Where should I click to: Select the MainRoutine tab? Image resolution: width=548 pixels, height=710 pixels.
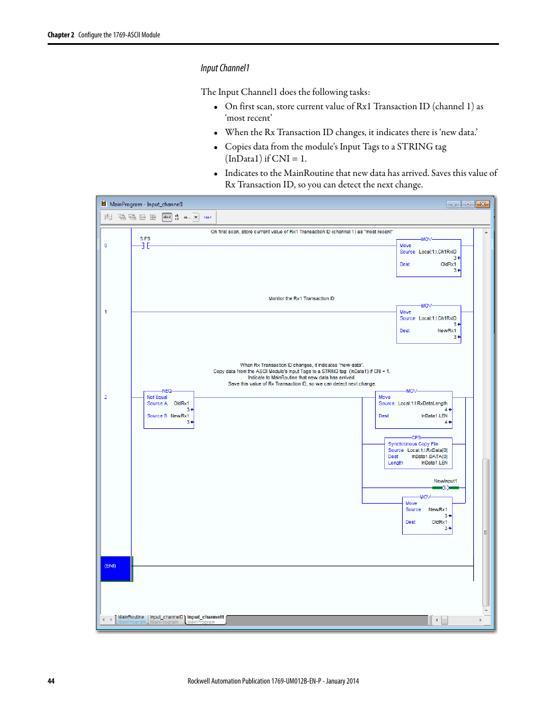tap(131, 619)
